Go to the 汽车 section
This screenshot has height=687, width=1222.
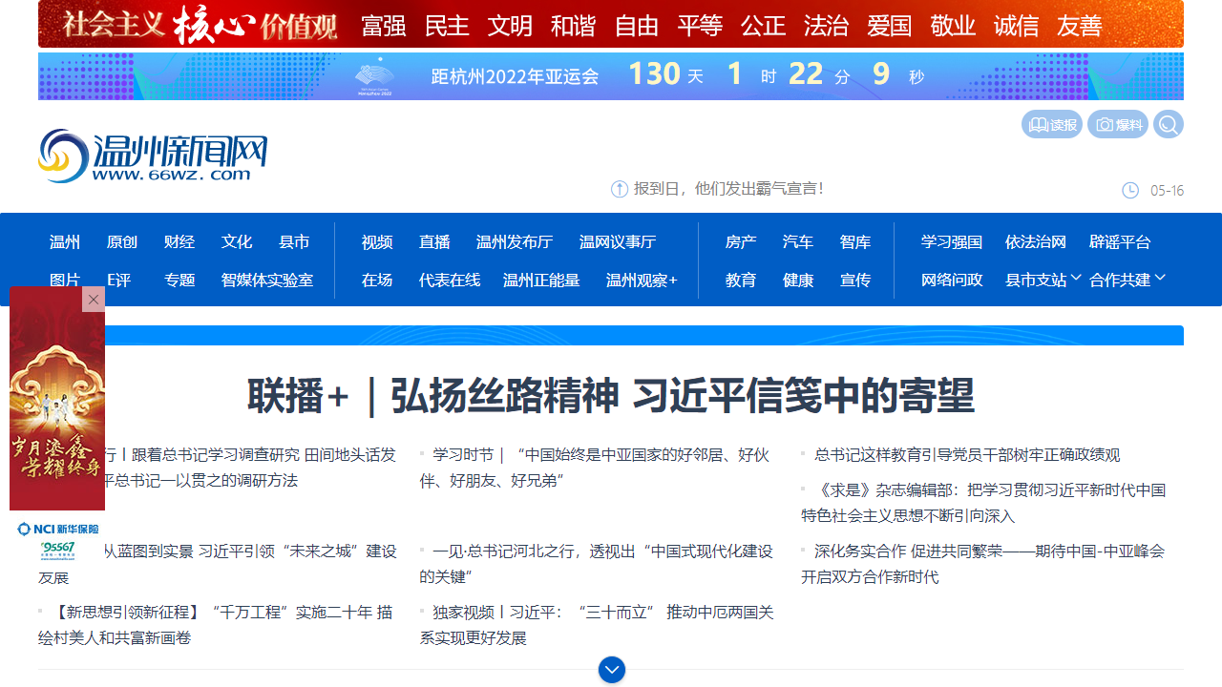click(798, 242)
